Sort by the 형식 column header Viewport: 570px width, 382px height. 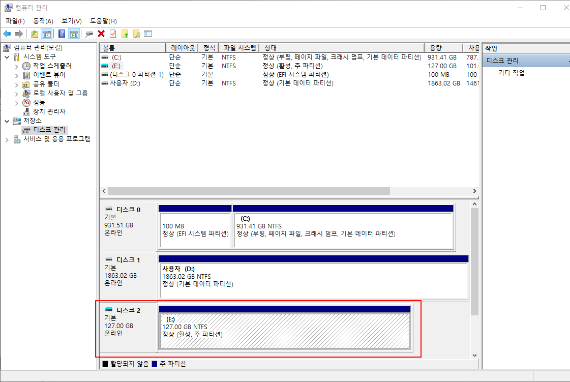point(208,48)
